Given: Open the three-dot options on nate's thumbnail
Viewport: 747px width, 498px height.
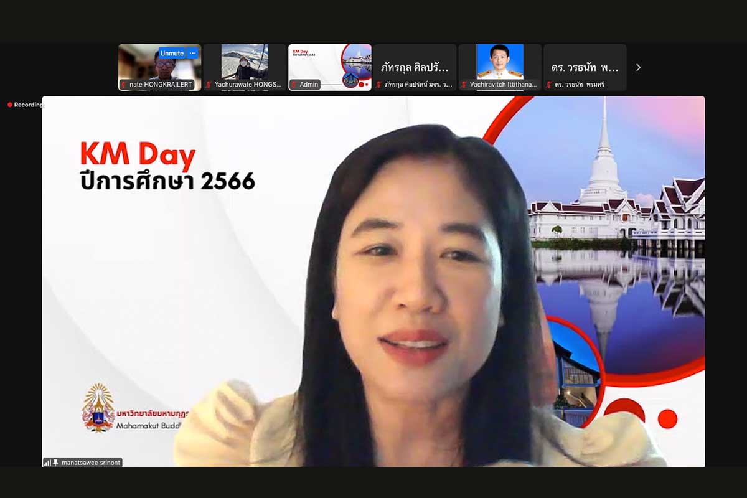Looking at the screenshot, I should pos(193,54).
